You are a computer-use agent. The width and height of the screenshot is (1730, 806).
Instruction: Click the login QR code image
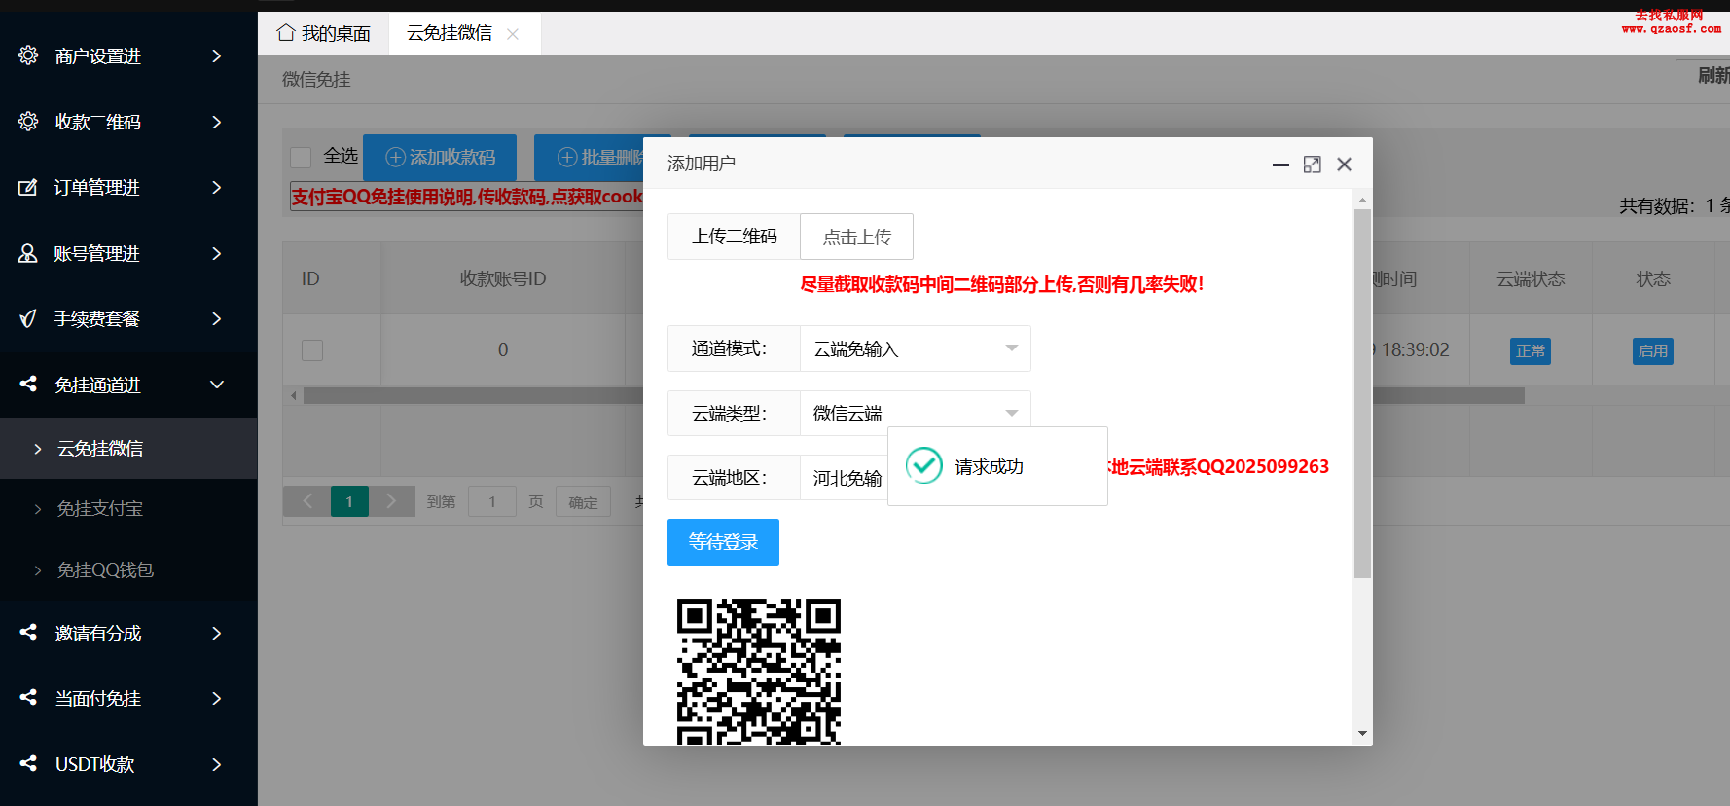[759, 672]
